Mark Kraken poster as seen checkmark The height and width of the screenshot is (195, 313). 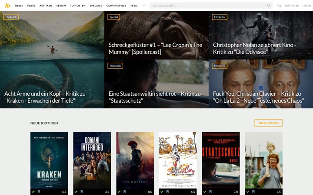pyautogui.click(x=33, y=192)
